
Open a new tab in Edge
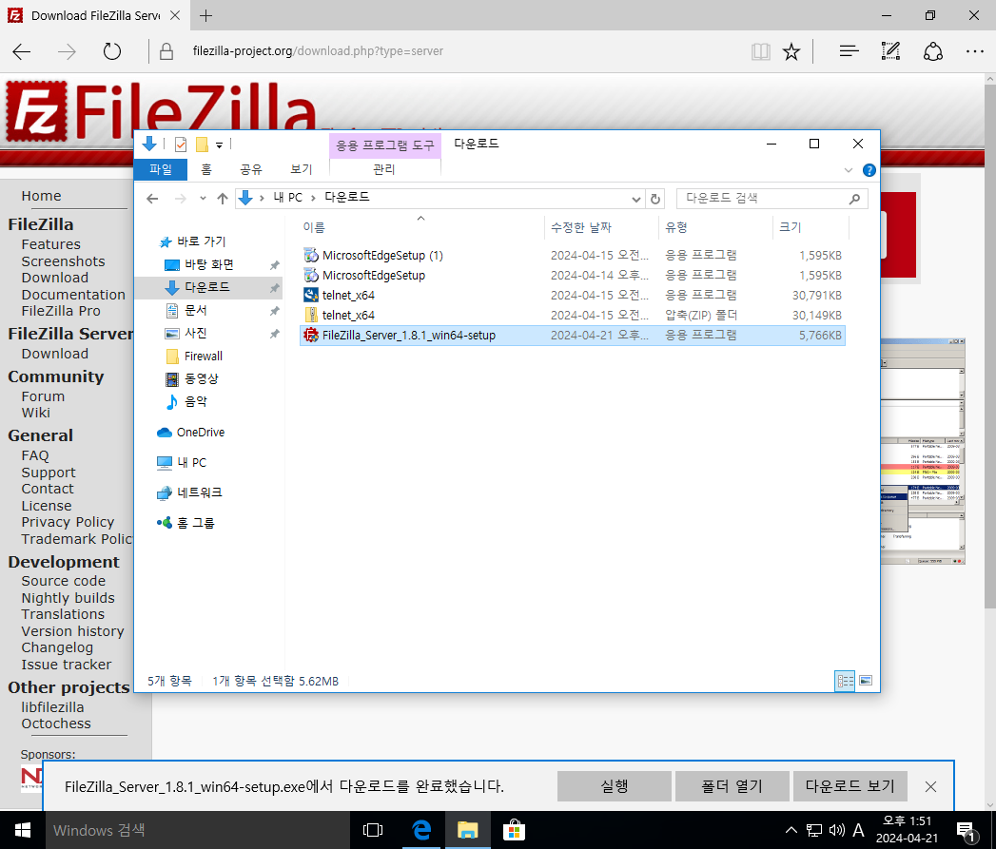tap(205, 16)
